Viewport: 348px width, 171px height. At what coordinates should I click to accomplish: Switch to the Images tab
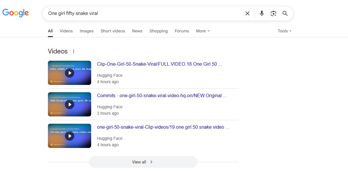[x=86, y=31]
